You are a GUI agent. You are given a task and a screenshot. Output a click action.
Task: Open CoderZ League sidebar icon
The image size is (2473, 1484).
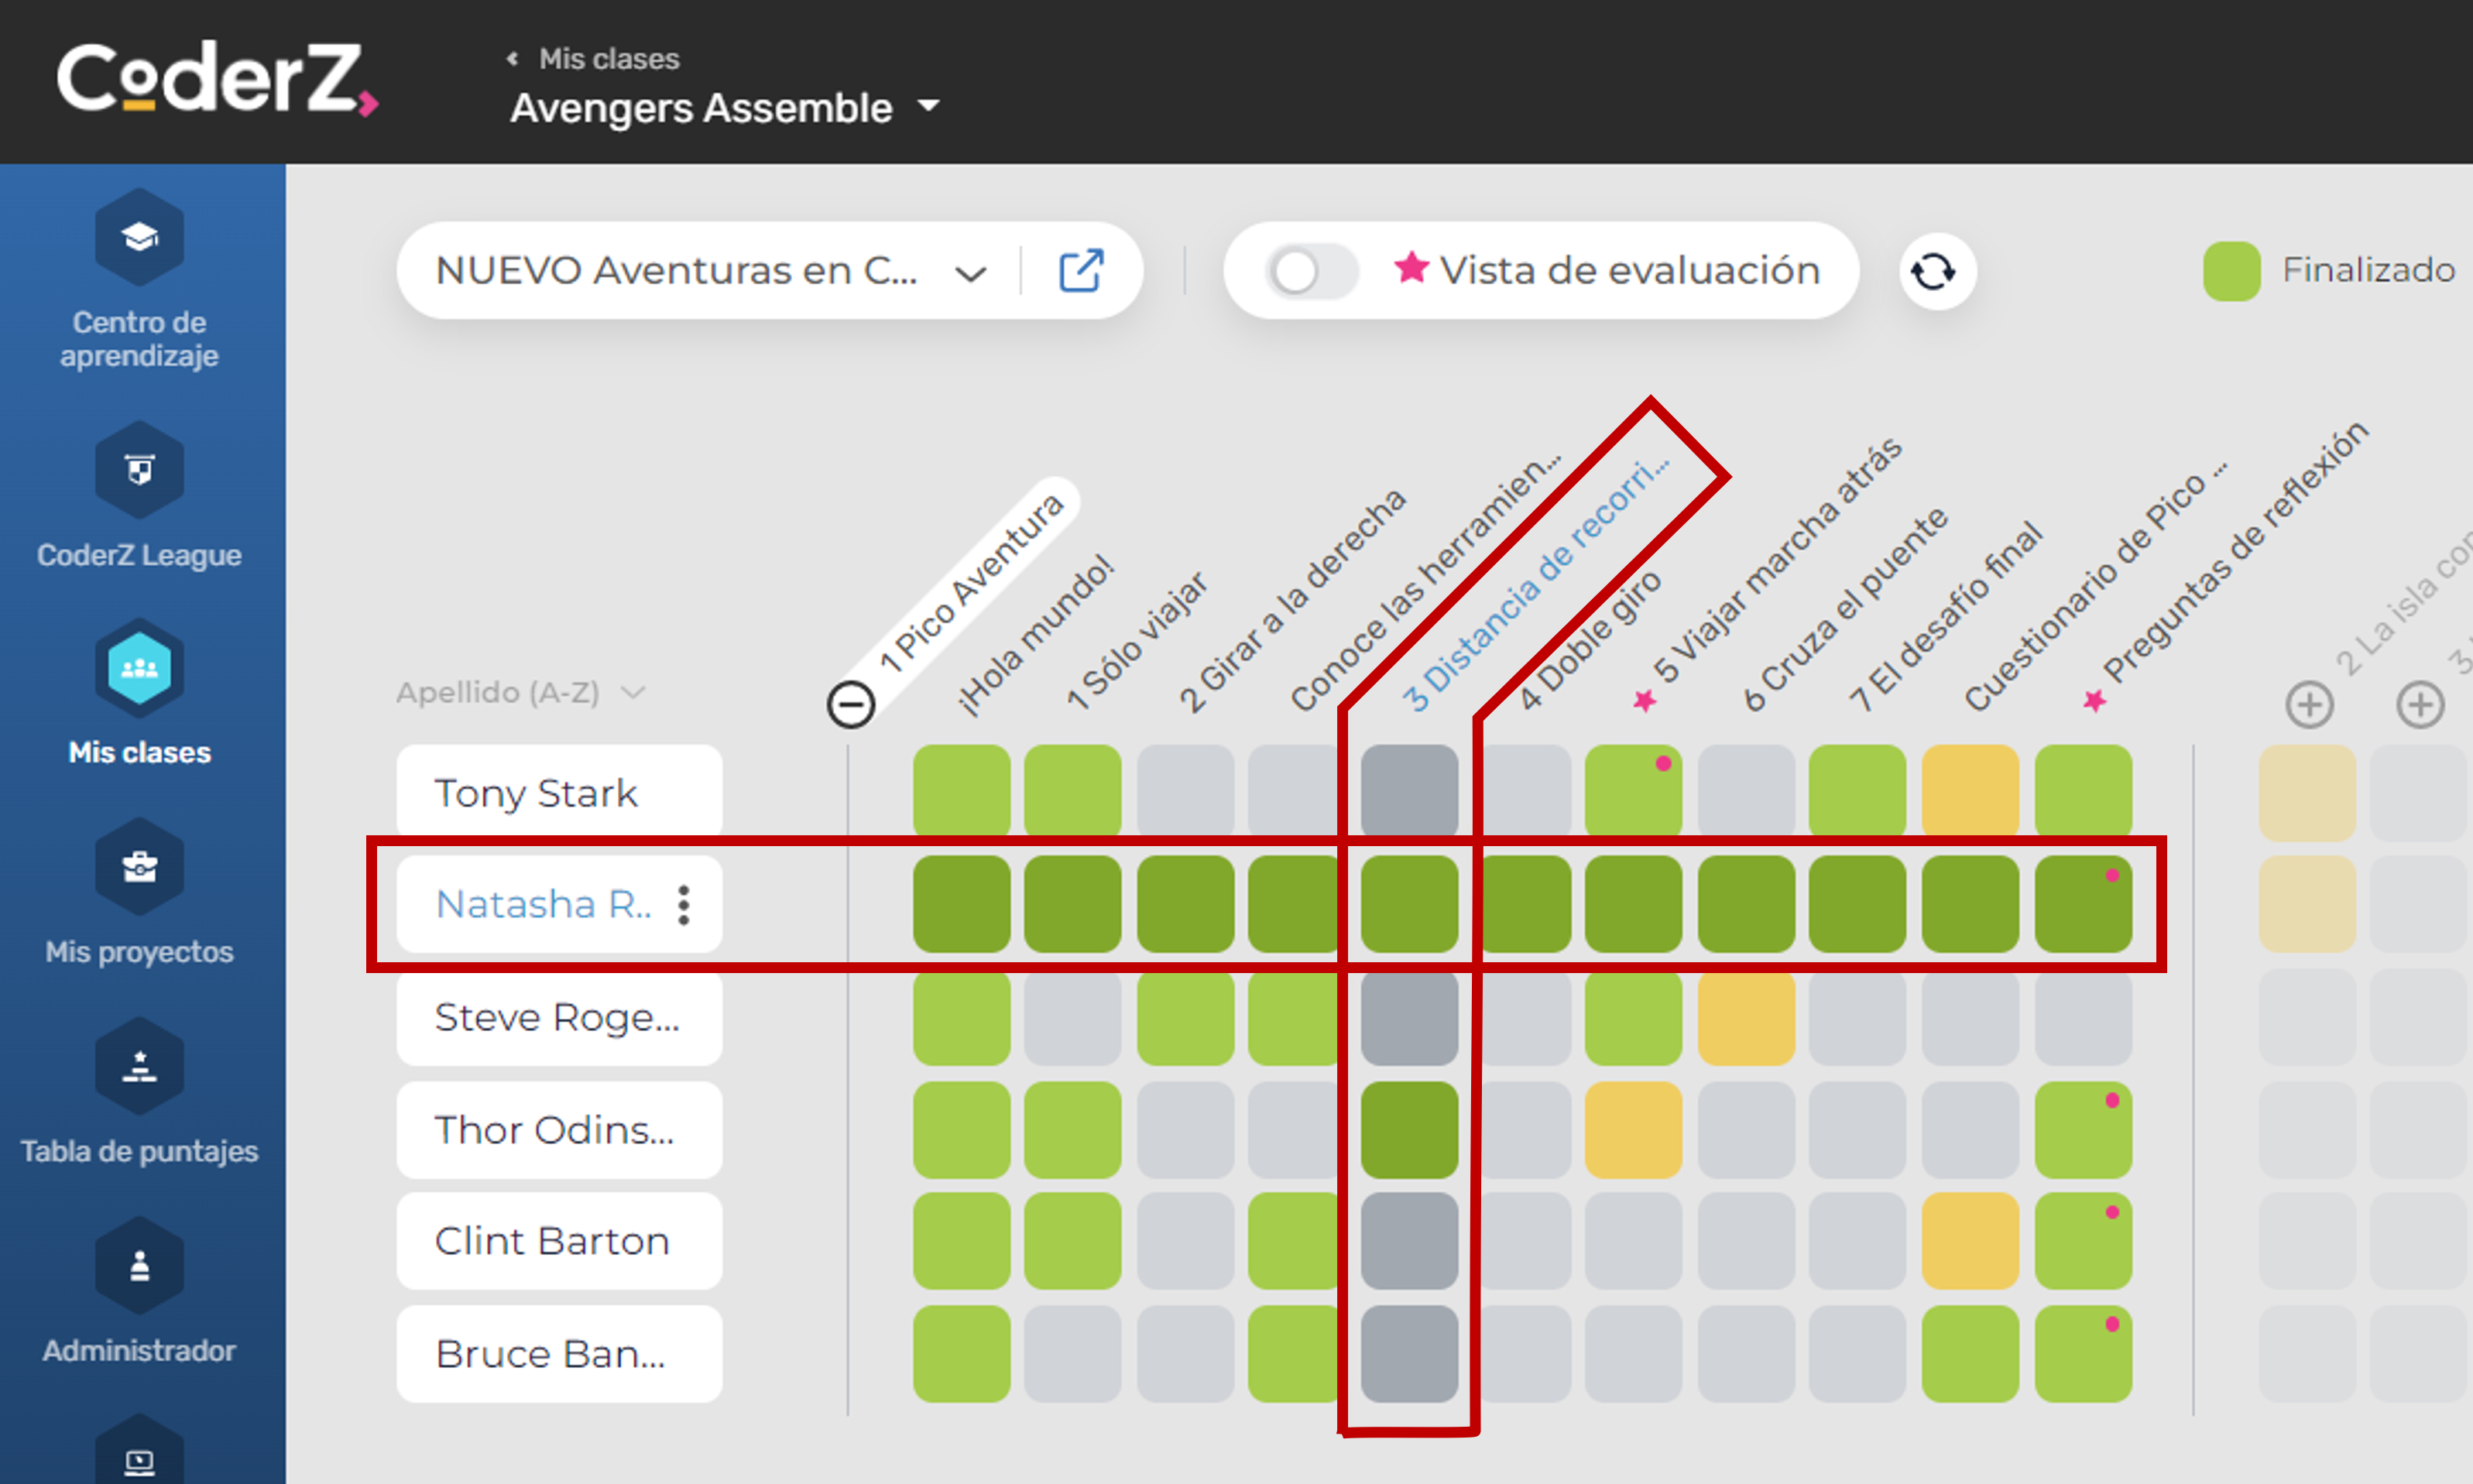pyautogui.click(x=139, y=470)
